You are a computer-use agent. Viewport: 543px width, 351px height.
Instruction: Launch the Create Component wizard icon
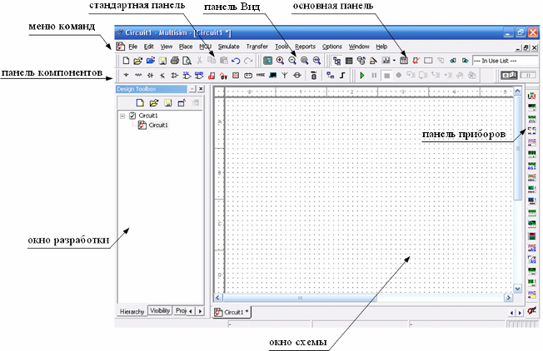(x=373, y=61)
